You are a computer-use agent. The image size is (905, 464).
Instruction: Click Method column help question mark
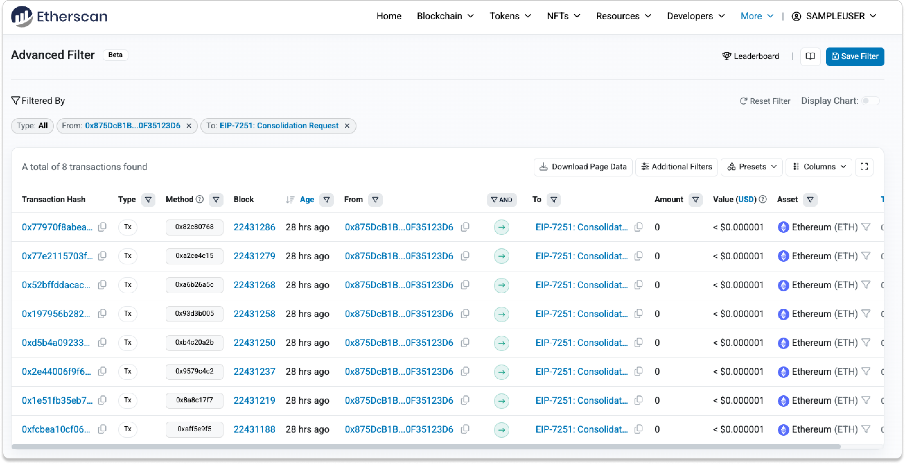tap(199, 199)
